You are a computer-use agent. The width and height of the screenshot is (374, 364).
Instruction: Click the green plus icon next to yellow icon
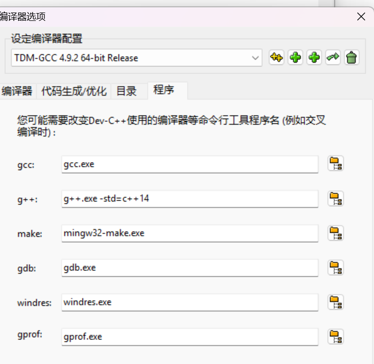pyautogui.click(x=295, y=58)
